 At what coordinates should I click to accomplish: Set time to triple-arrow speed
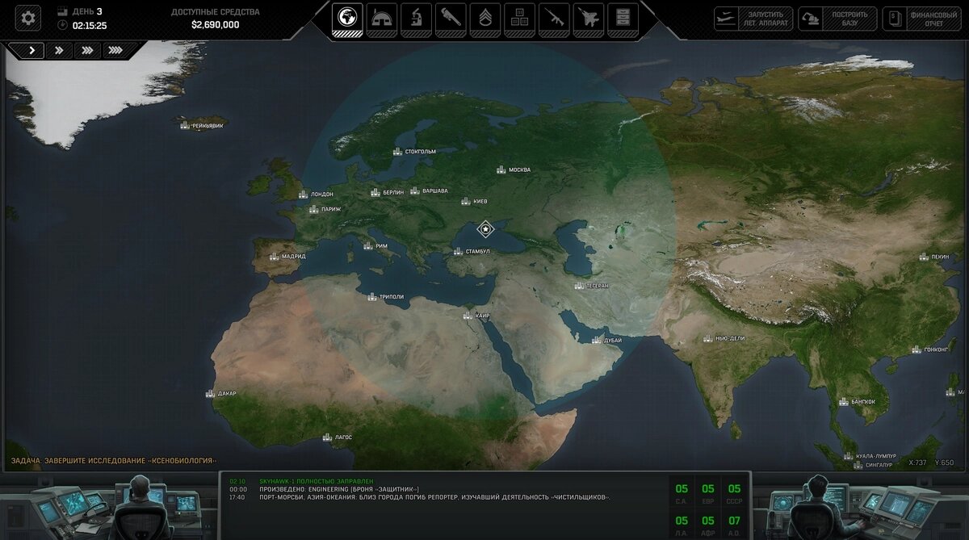tap(87, 50)
